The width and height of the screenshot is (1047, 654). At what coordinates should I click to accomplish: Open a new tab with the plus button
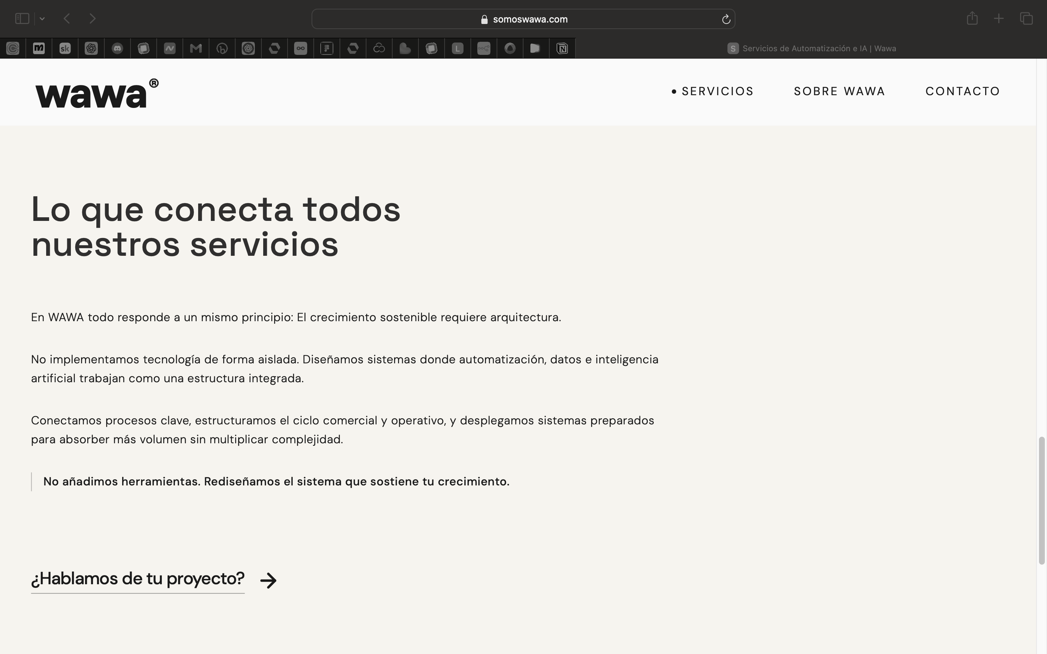point(999,19)
